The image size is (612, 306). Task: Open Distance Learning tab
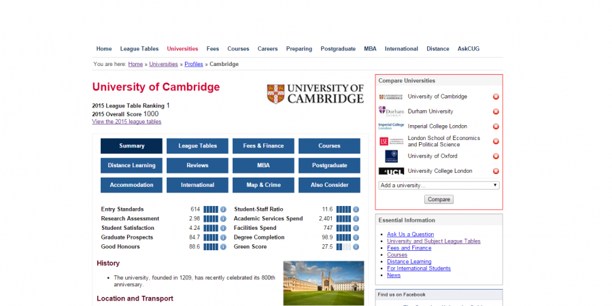tap(131, 165)
